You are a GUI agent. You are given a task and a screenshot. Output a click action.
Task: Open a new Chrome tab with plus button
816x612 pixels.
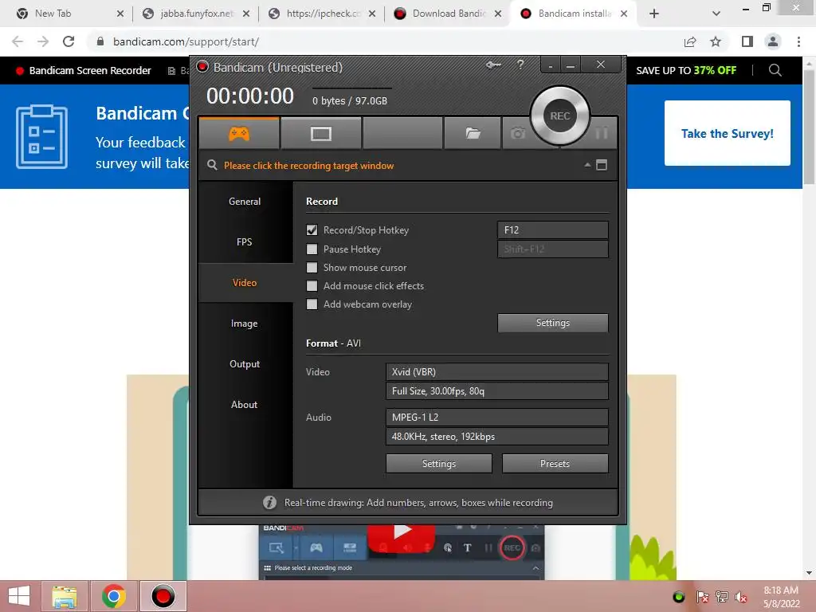(654, 14)
